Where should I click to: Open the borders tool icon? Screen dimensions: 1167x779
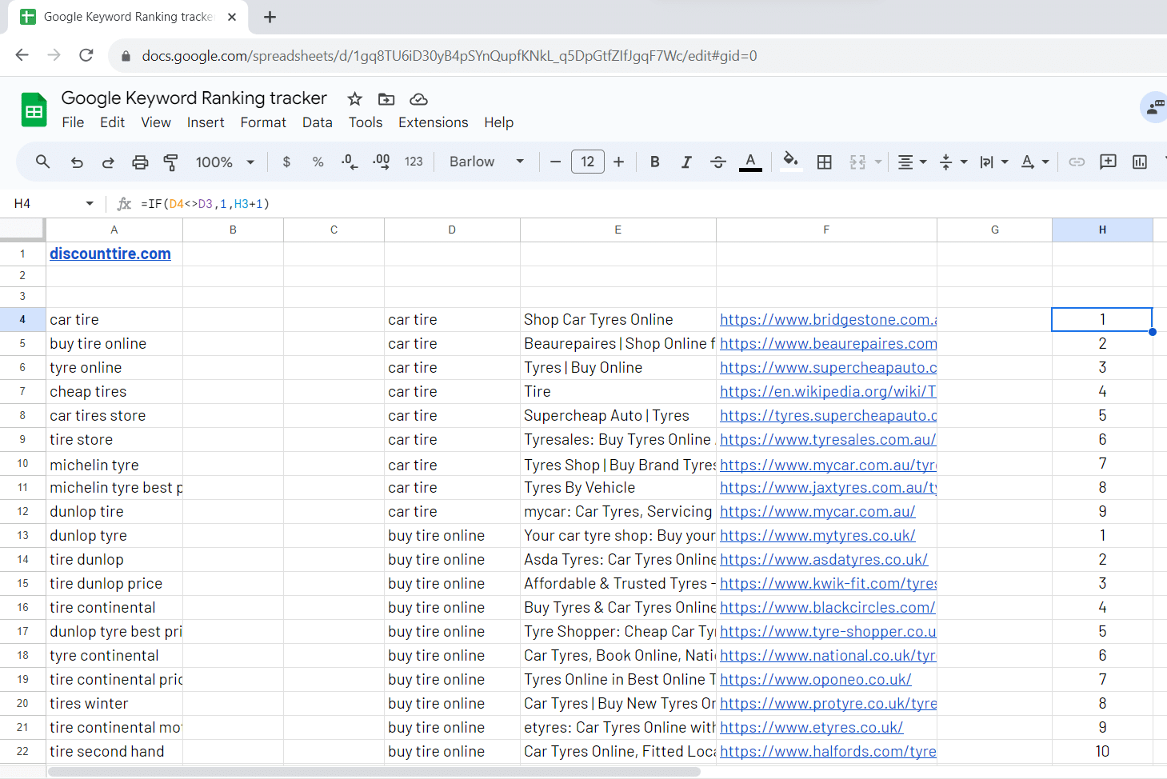(824, 162)
